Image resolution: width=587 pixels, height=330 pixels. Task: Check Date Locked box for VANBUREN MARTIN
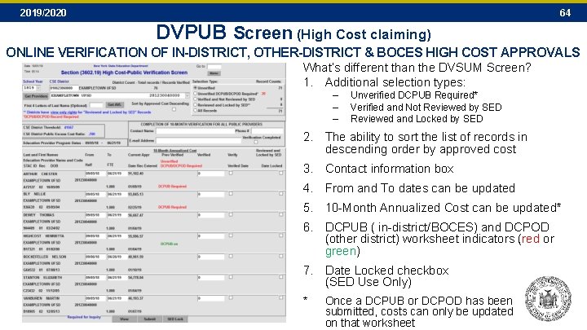pyautogui.click(x=281, y=298)
